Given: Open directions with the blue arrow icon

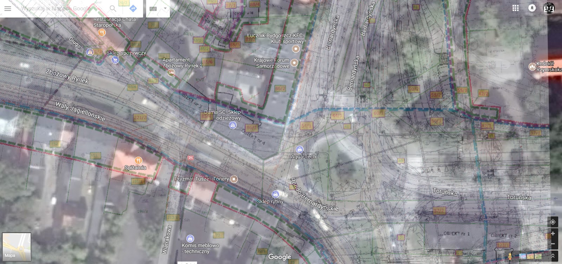Looking at the screenshot, I should [x=133, y=8].
